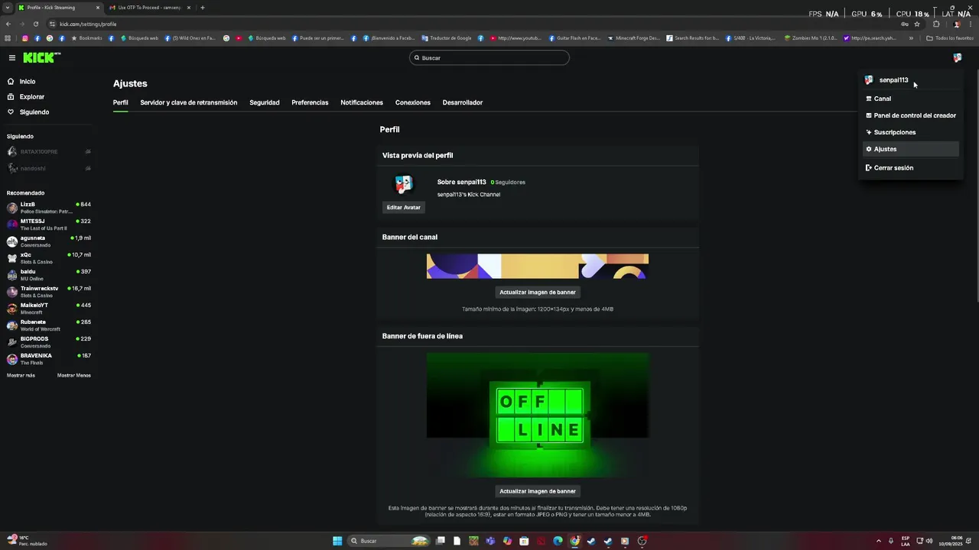
Task: Open a new browser tab
Action: (203, 8)
